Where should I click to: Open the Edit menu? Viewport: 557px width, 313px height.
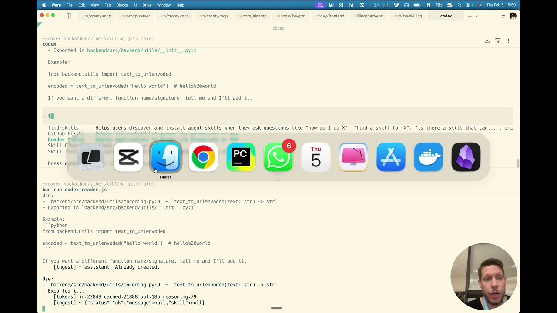pos(81,5)
